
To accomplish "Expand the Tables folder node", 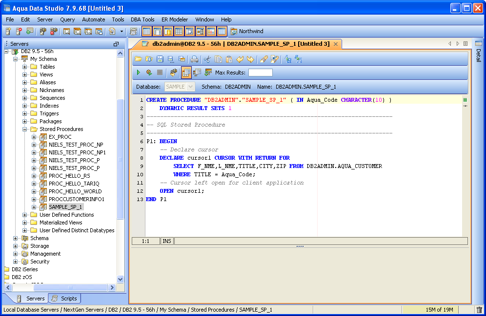I will (25, 67).
